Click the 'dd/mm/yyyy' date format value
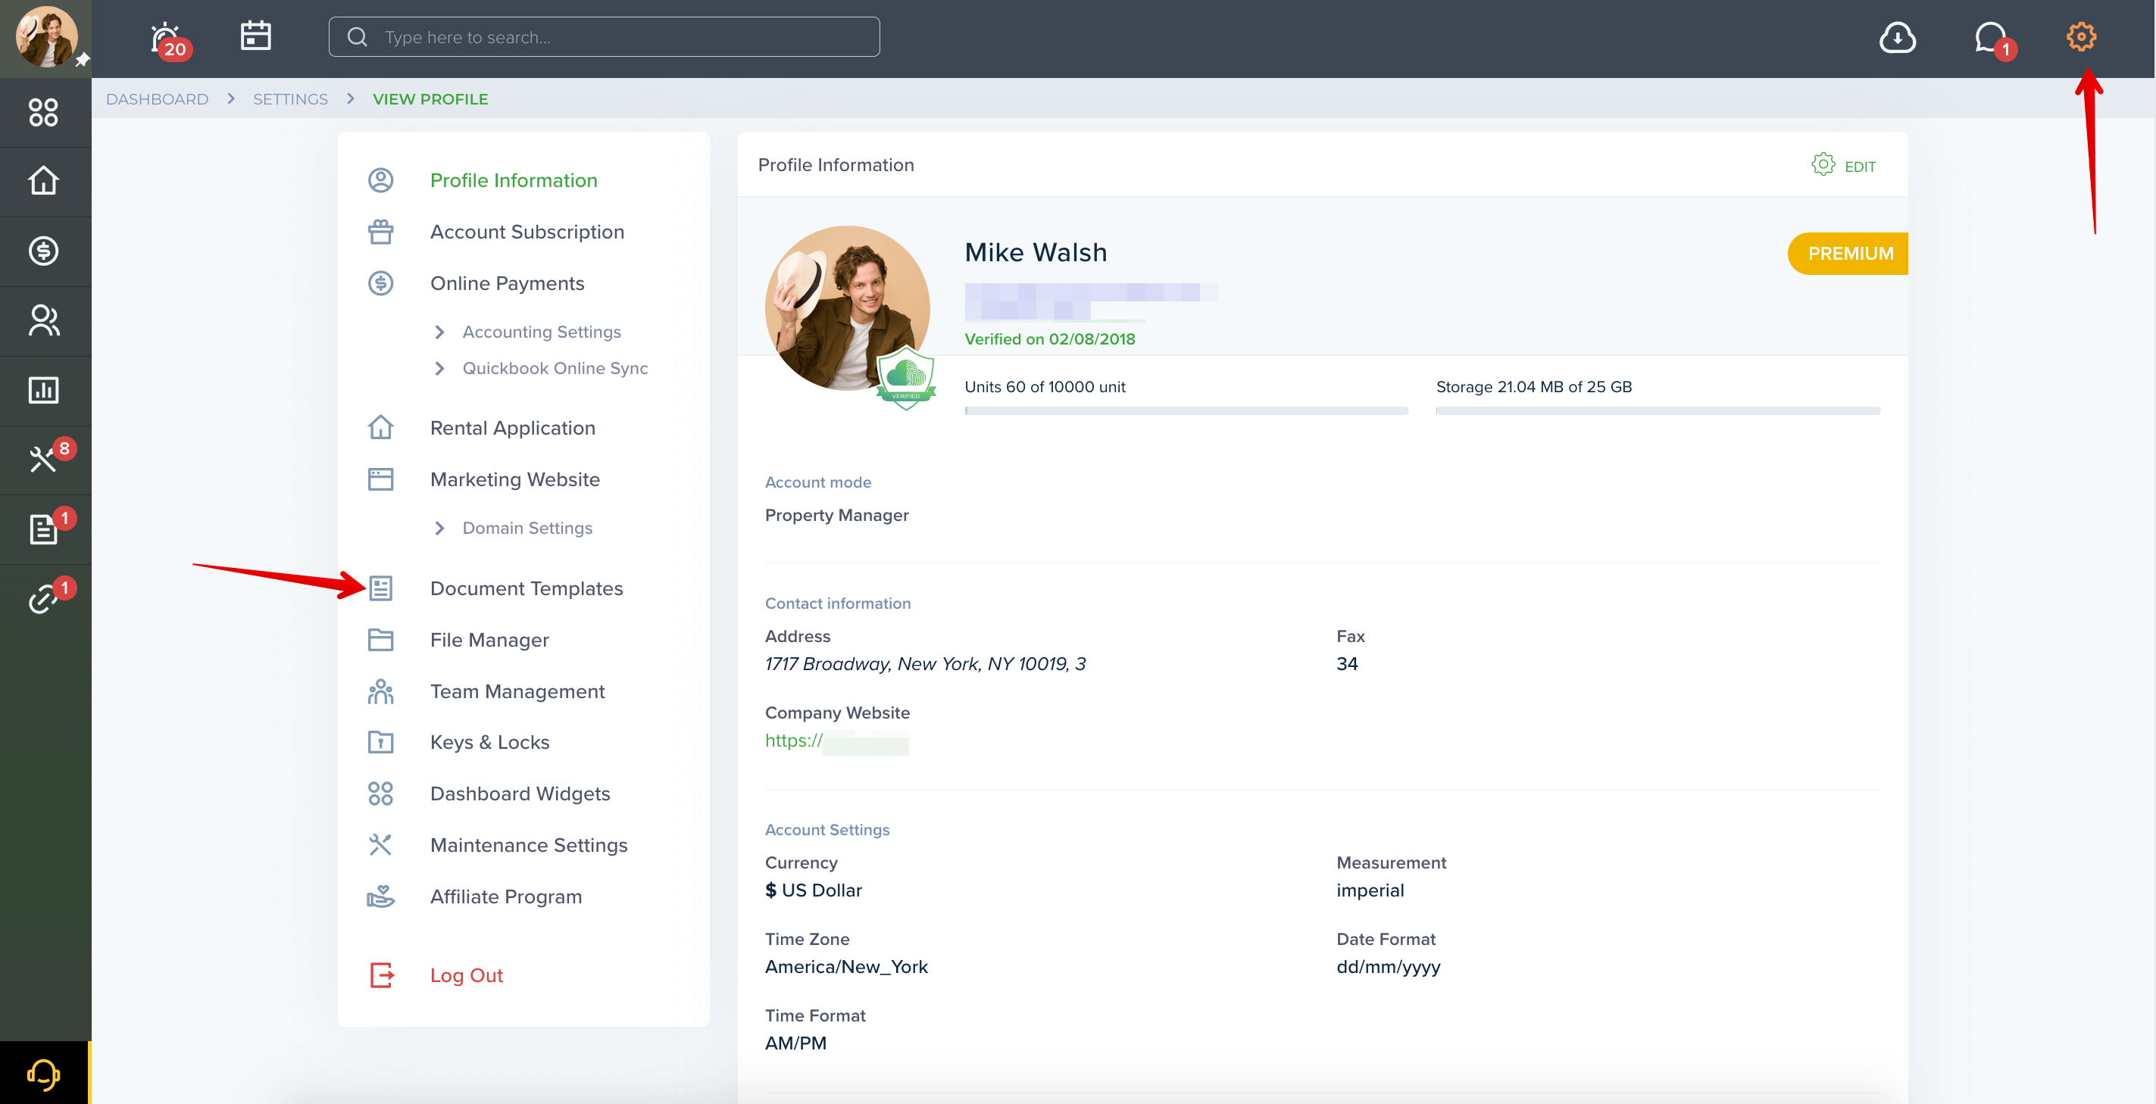This screenshot has height=1104, width=2156. coord(1389,968)
